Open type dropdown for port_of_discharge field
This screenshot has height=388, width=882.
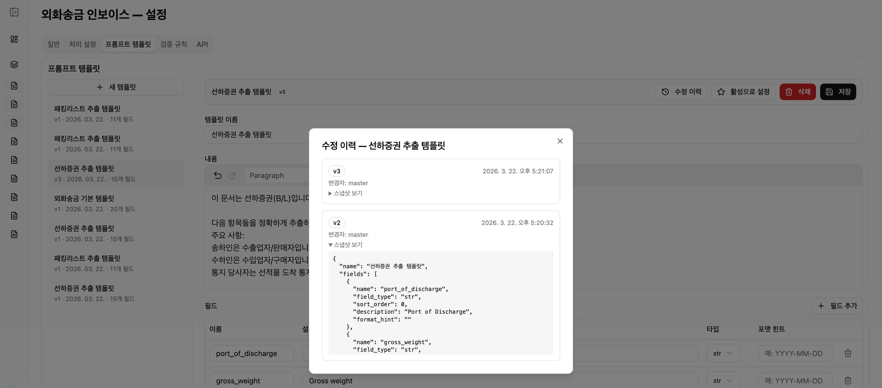coord(723,353)
